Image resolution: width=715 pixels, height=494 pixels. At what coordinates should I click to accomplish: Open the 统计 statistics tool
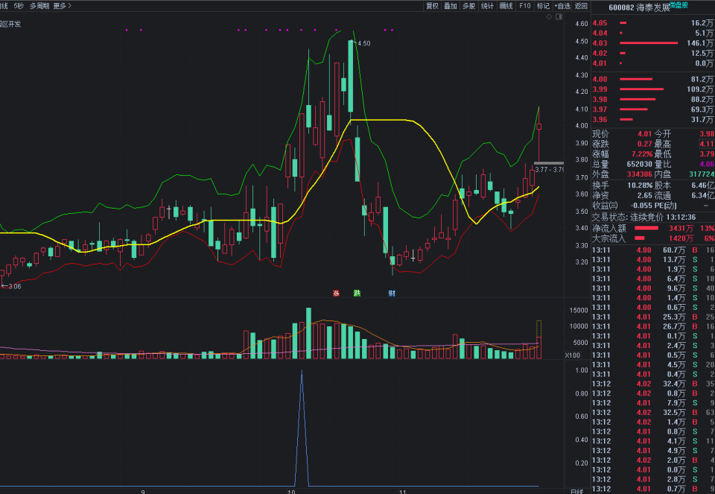(487, 6)
